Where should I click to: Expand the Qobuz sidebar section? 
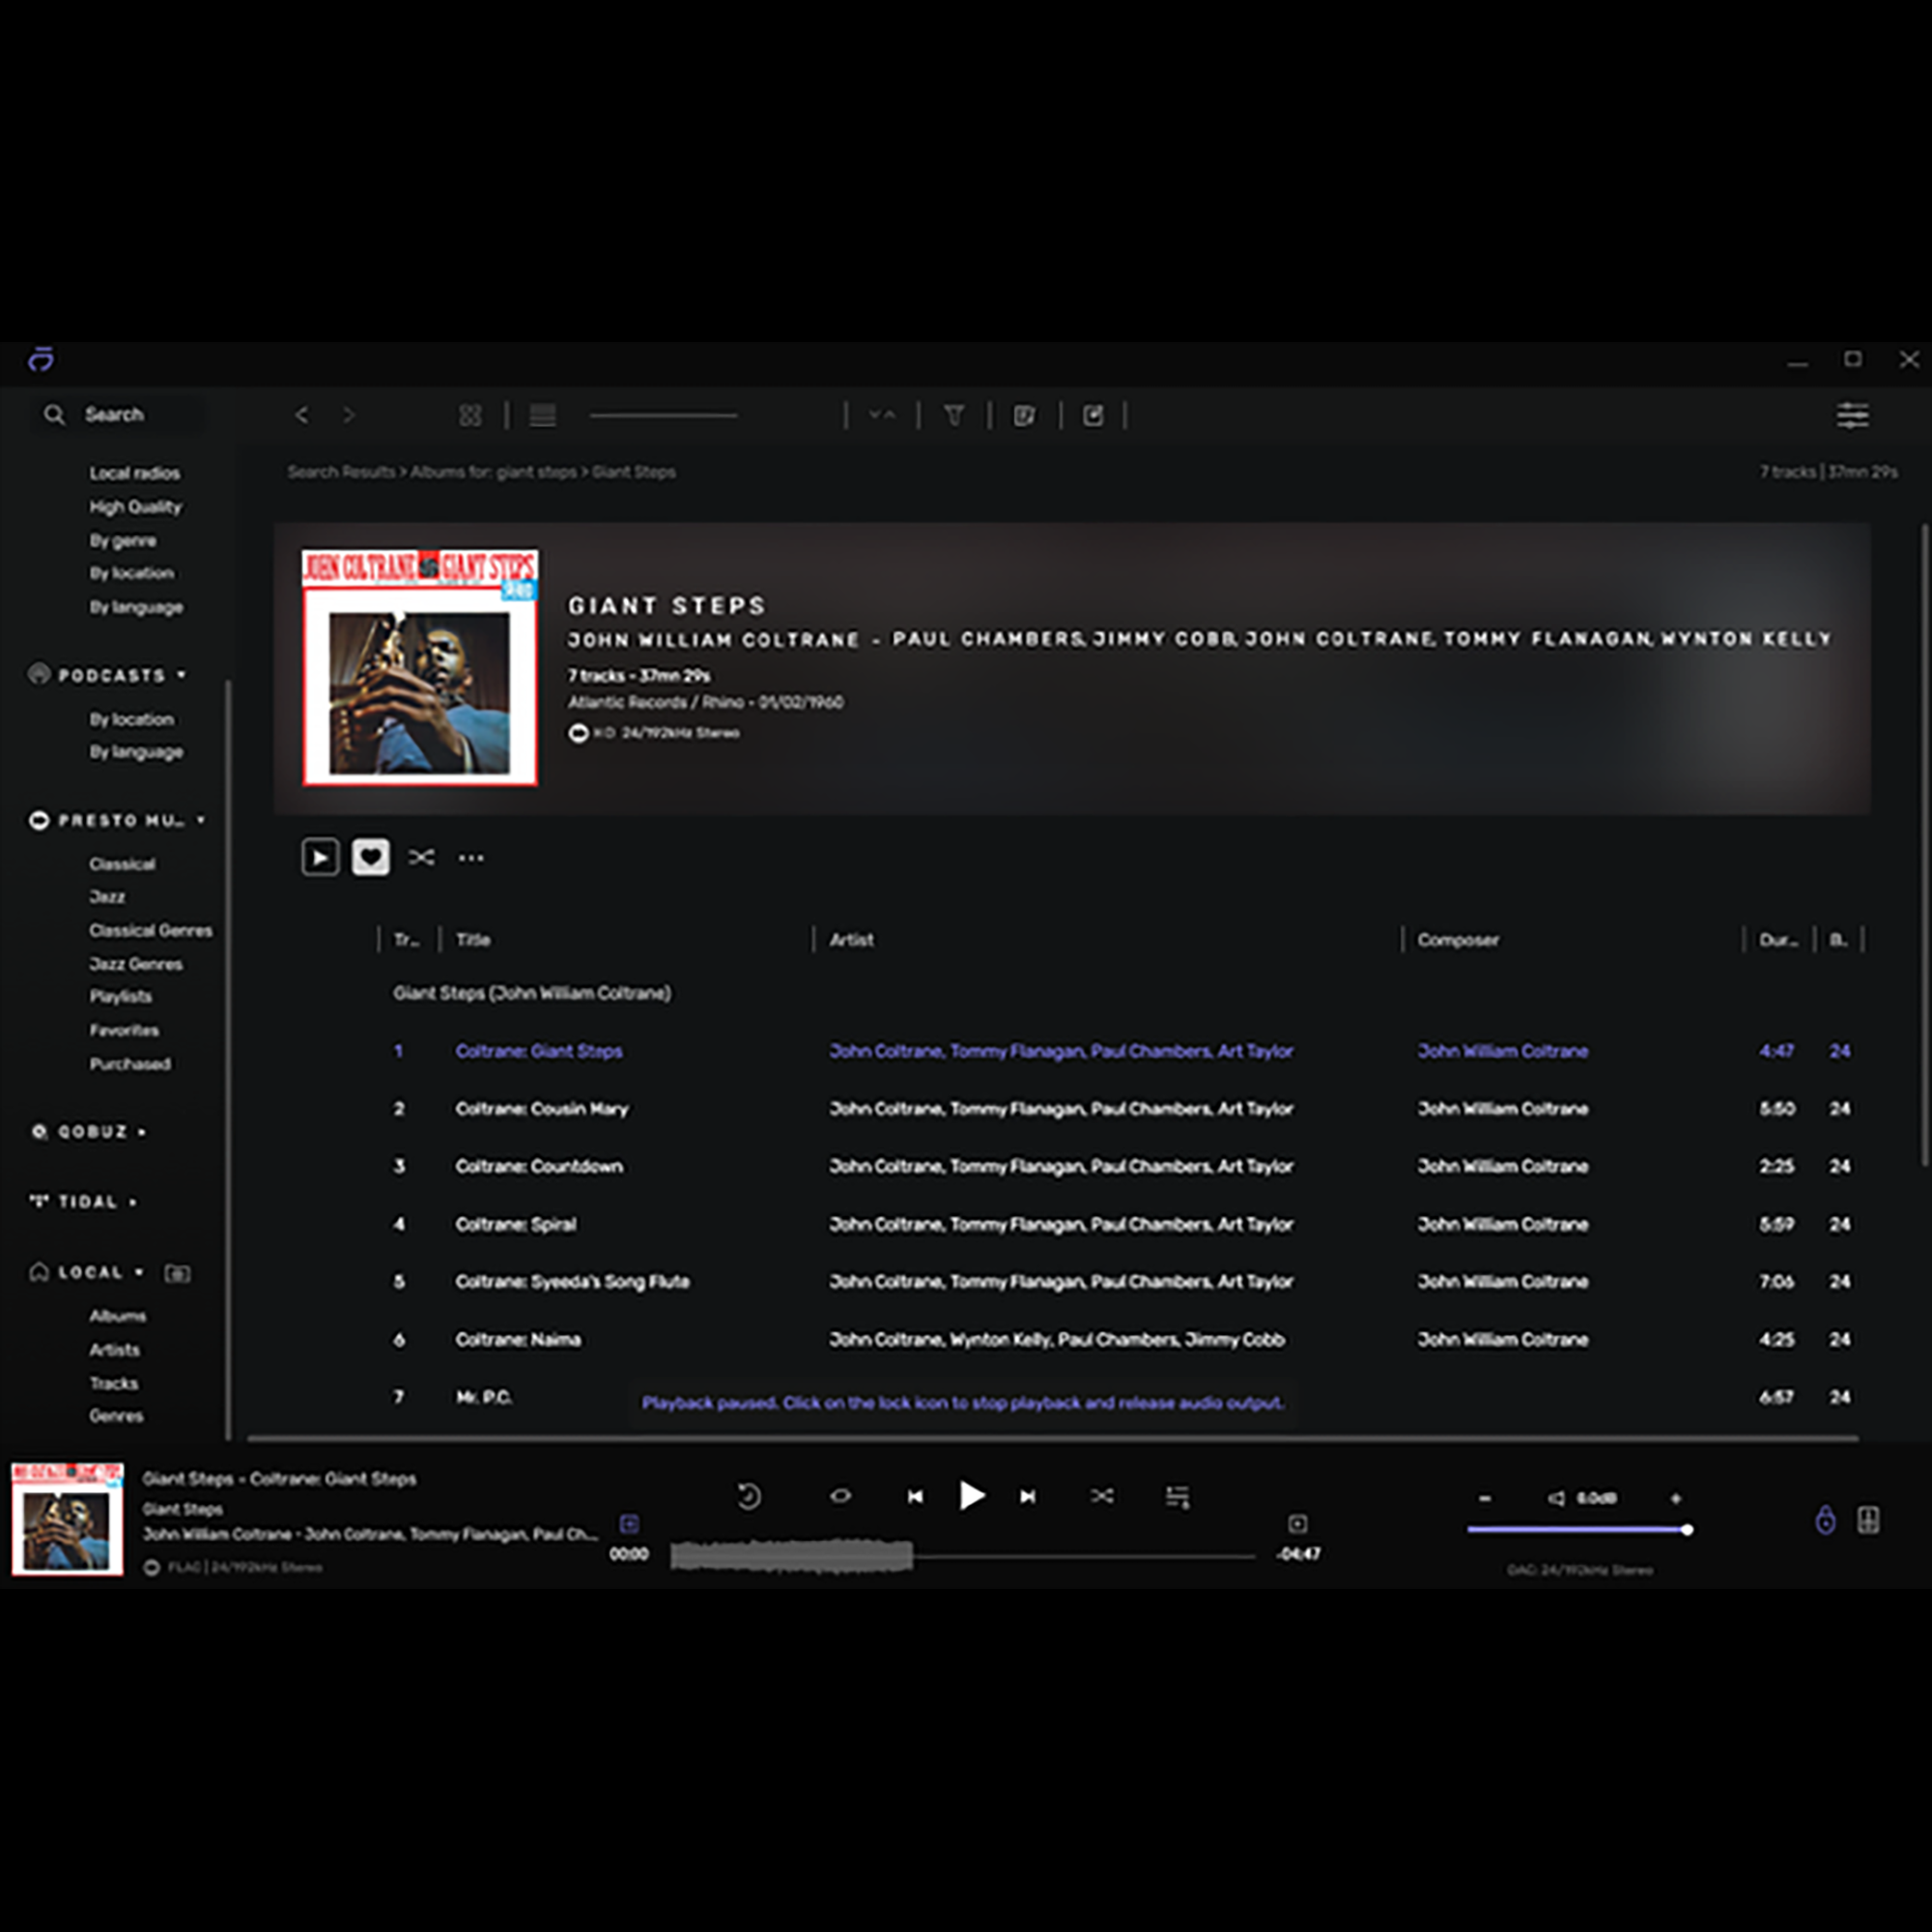pyautogui.click(x=142, y=1132)
